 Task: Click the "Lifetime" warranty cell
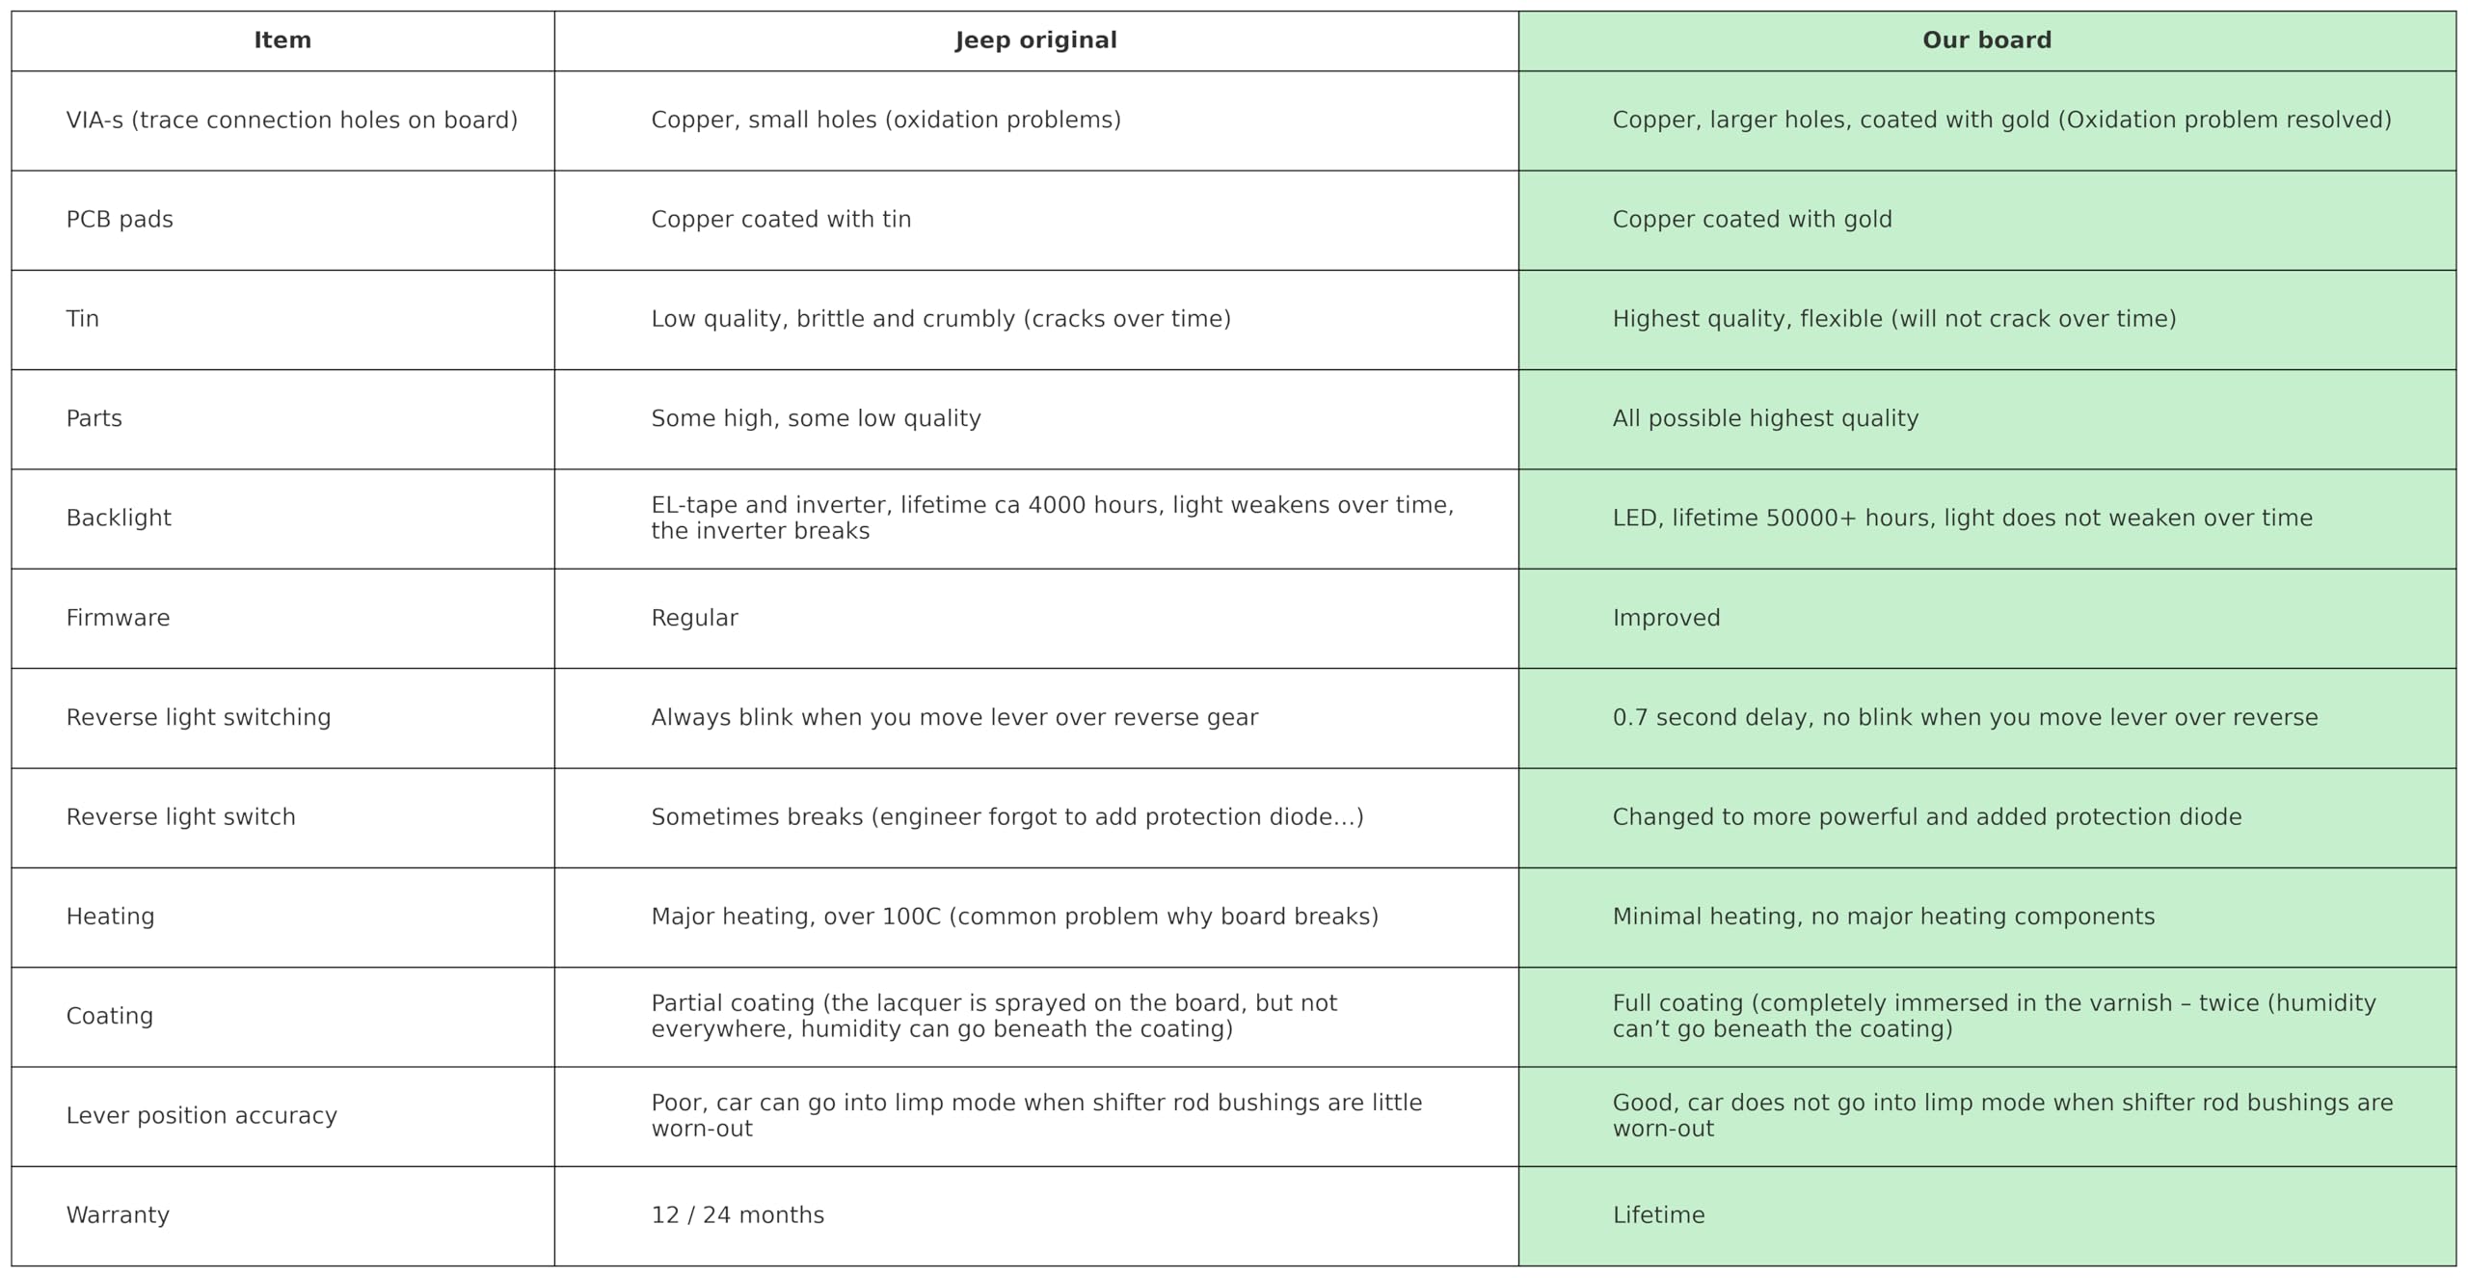tap(1987, 1215)
